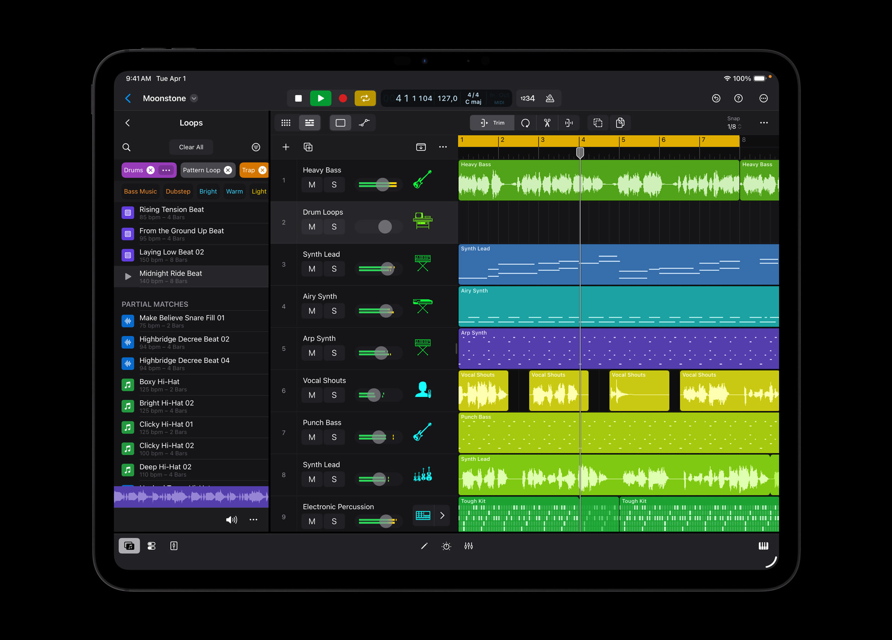Expand Electronic Percussion track details chevron
Image resolution: width=892 pixels, height=640 pixels.
click(442, 515)
